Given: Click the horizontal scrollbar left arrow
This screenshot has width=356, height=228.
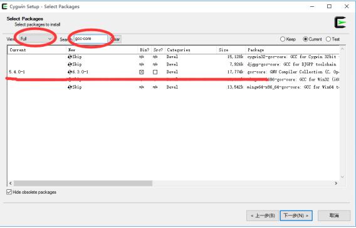Looking at the screenshot, I should (x=10, y=183).
